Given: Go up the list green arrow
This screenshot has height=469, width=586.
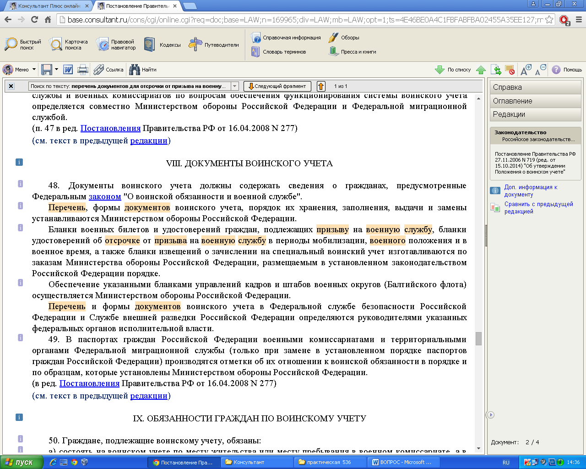Looking at the screenshot, I should tap(481, 70).
